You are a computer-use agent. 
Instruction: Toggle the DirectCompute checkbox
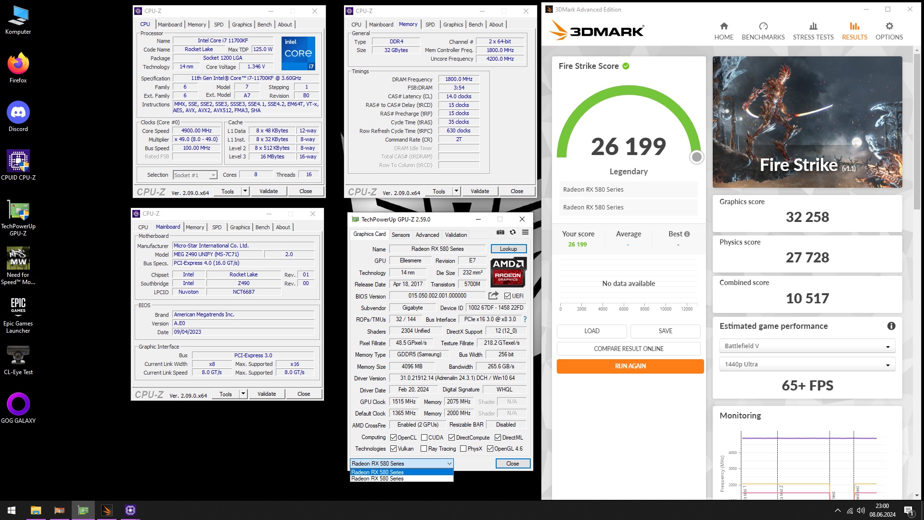tap(451, 438)
